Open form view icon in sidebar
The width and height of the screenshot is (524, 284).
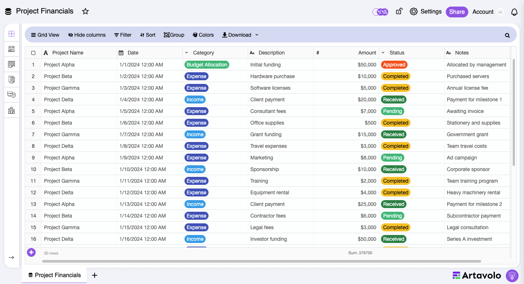click(x=11, y=49)
